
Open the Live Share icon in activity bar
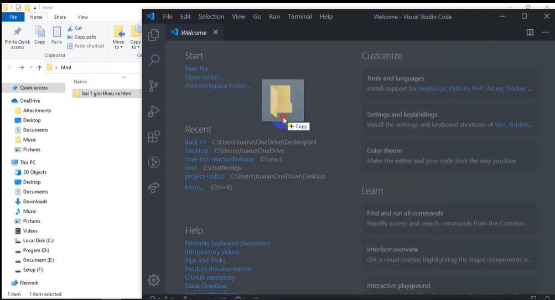[154, 187]
